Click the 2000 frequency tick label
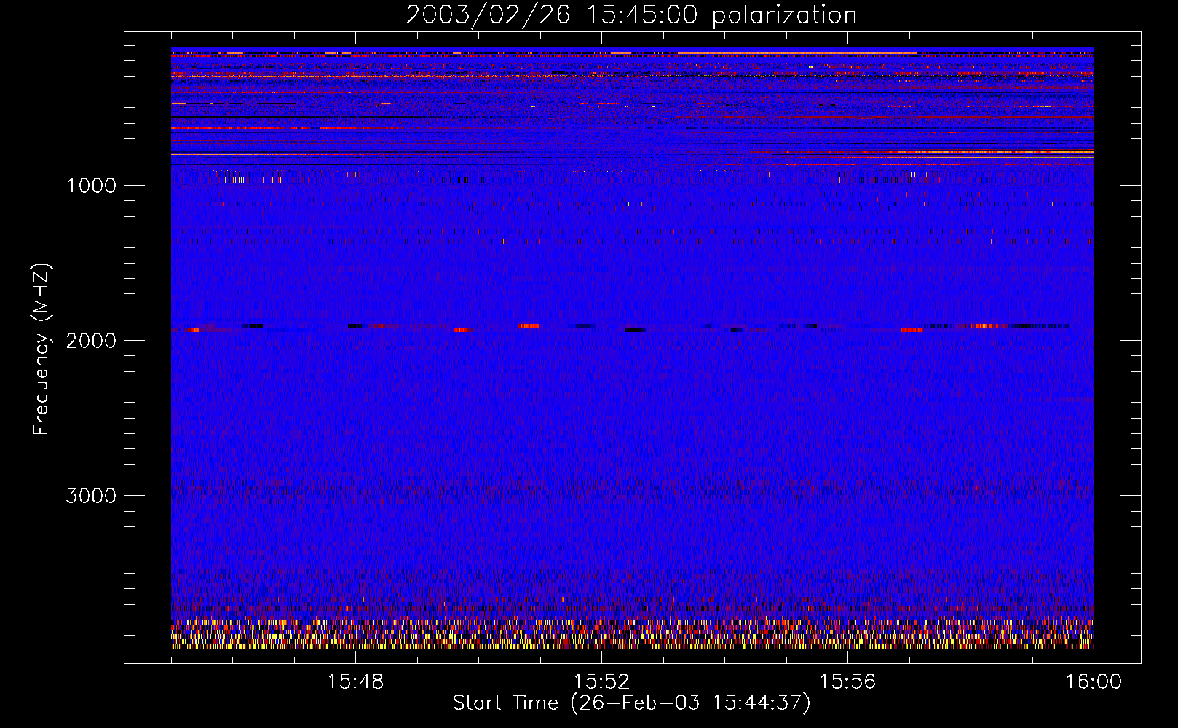The height and width of the screenshot is (728, 1178). tap(91, 341)
